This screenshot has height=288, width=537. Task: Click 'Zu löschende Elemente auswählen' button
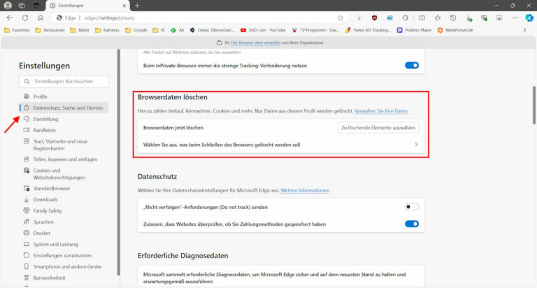[378, 128]
